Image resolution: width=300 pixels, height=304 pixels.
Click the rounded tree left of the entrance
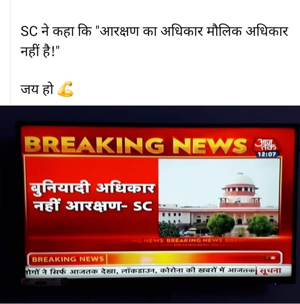pyautogui.click(x=221, y=224)
